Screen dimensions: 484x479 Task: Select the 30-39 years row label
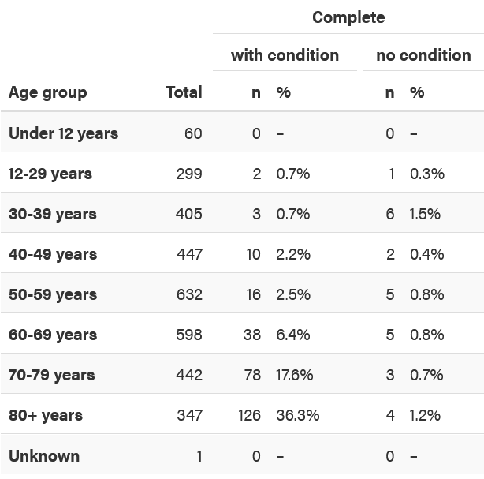(x=53, y=214)
